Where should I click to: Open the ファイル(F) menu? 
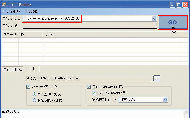[x=13, y=12]
